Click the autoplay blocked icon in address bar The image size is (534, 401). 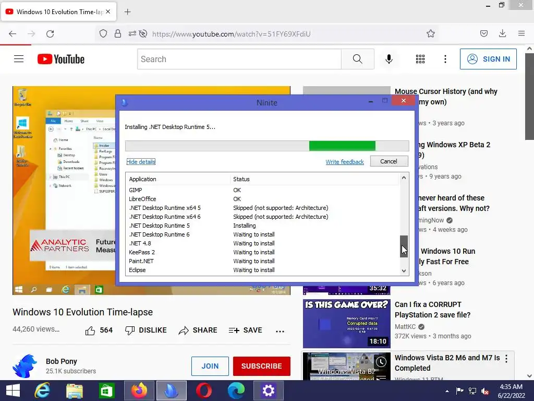pyautogui.click(x=143, y=33)
